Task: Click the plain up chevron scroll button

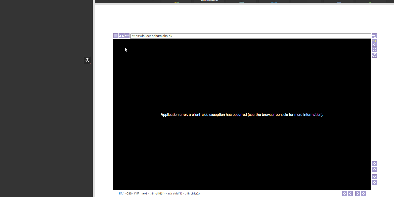Action: click(x=374, y=169)
